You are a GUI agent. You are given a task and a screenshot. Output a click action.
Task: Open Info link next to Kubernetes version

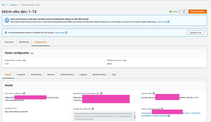24,60
